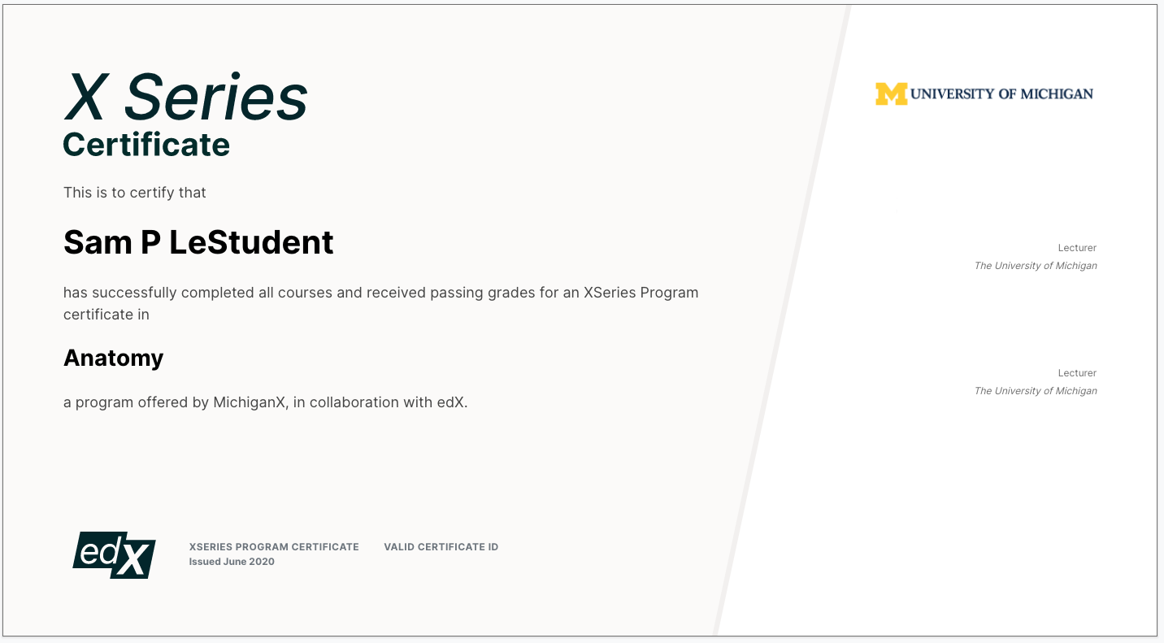Click the XSERIES PROGRAM CERTIFICATE label

tap(274, 547)
